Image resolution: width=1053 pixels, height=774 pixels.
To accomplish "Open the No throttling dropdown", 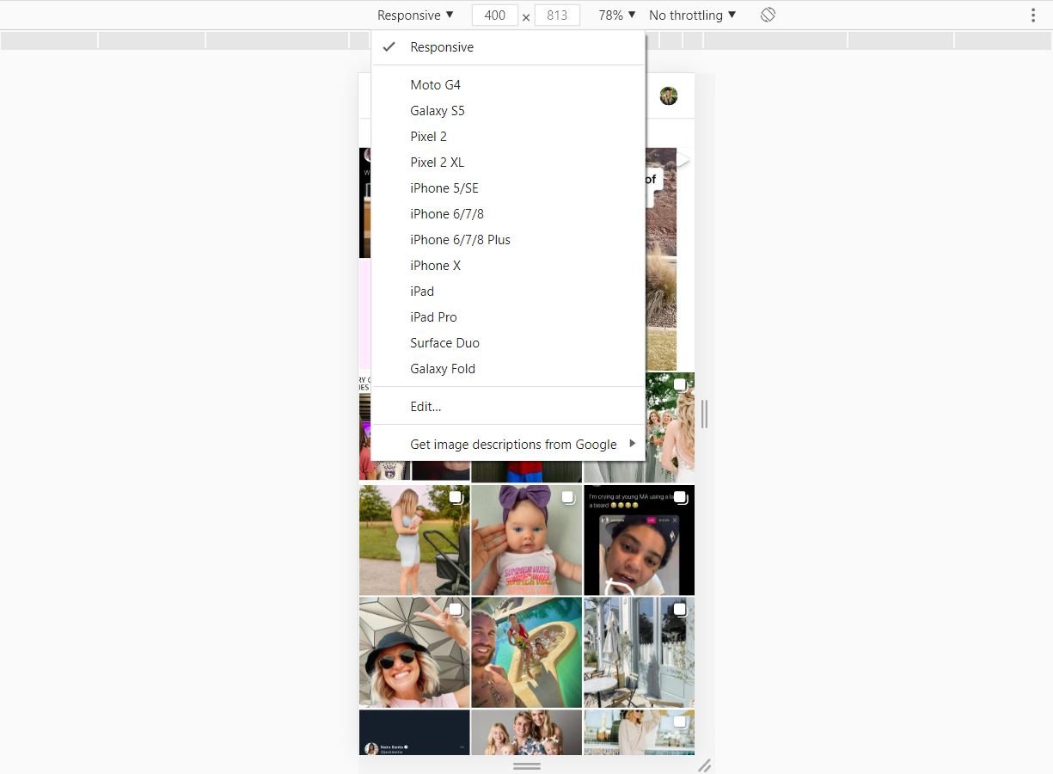I will (x=692, y=15).
